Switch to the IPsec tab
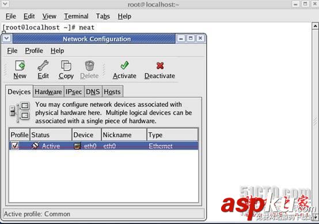This screenshot has width=319, height=224. [74, 92]
